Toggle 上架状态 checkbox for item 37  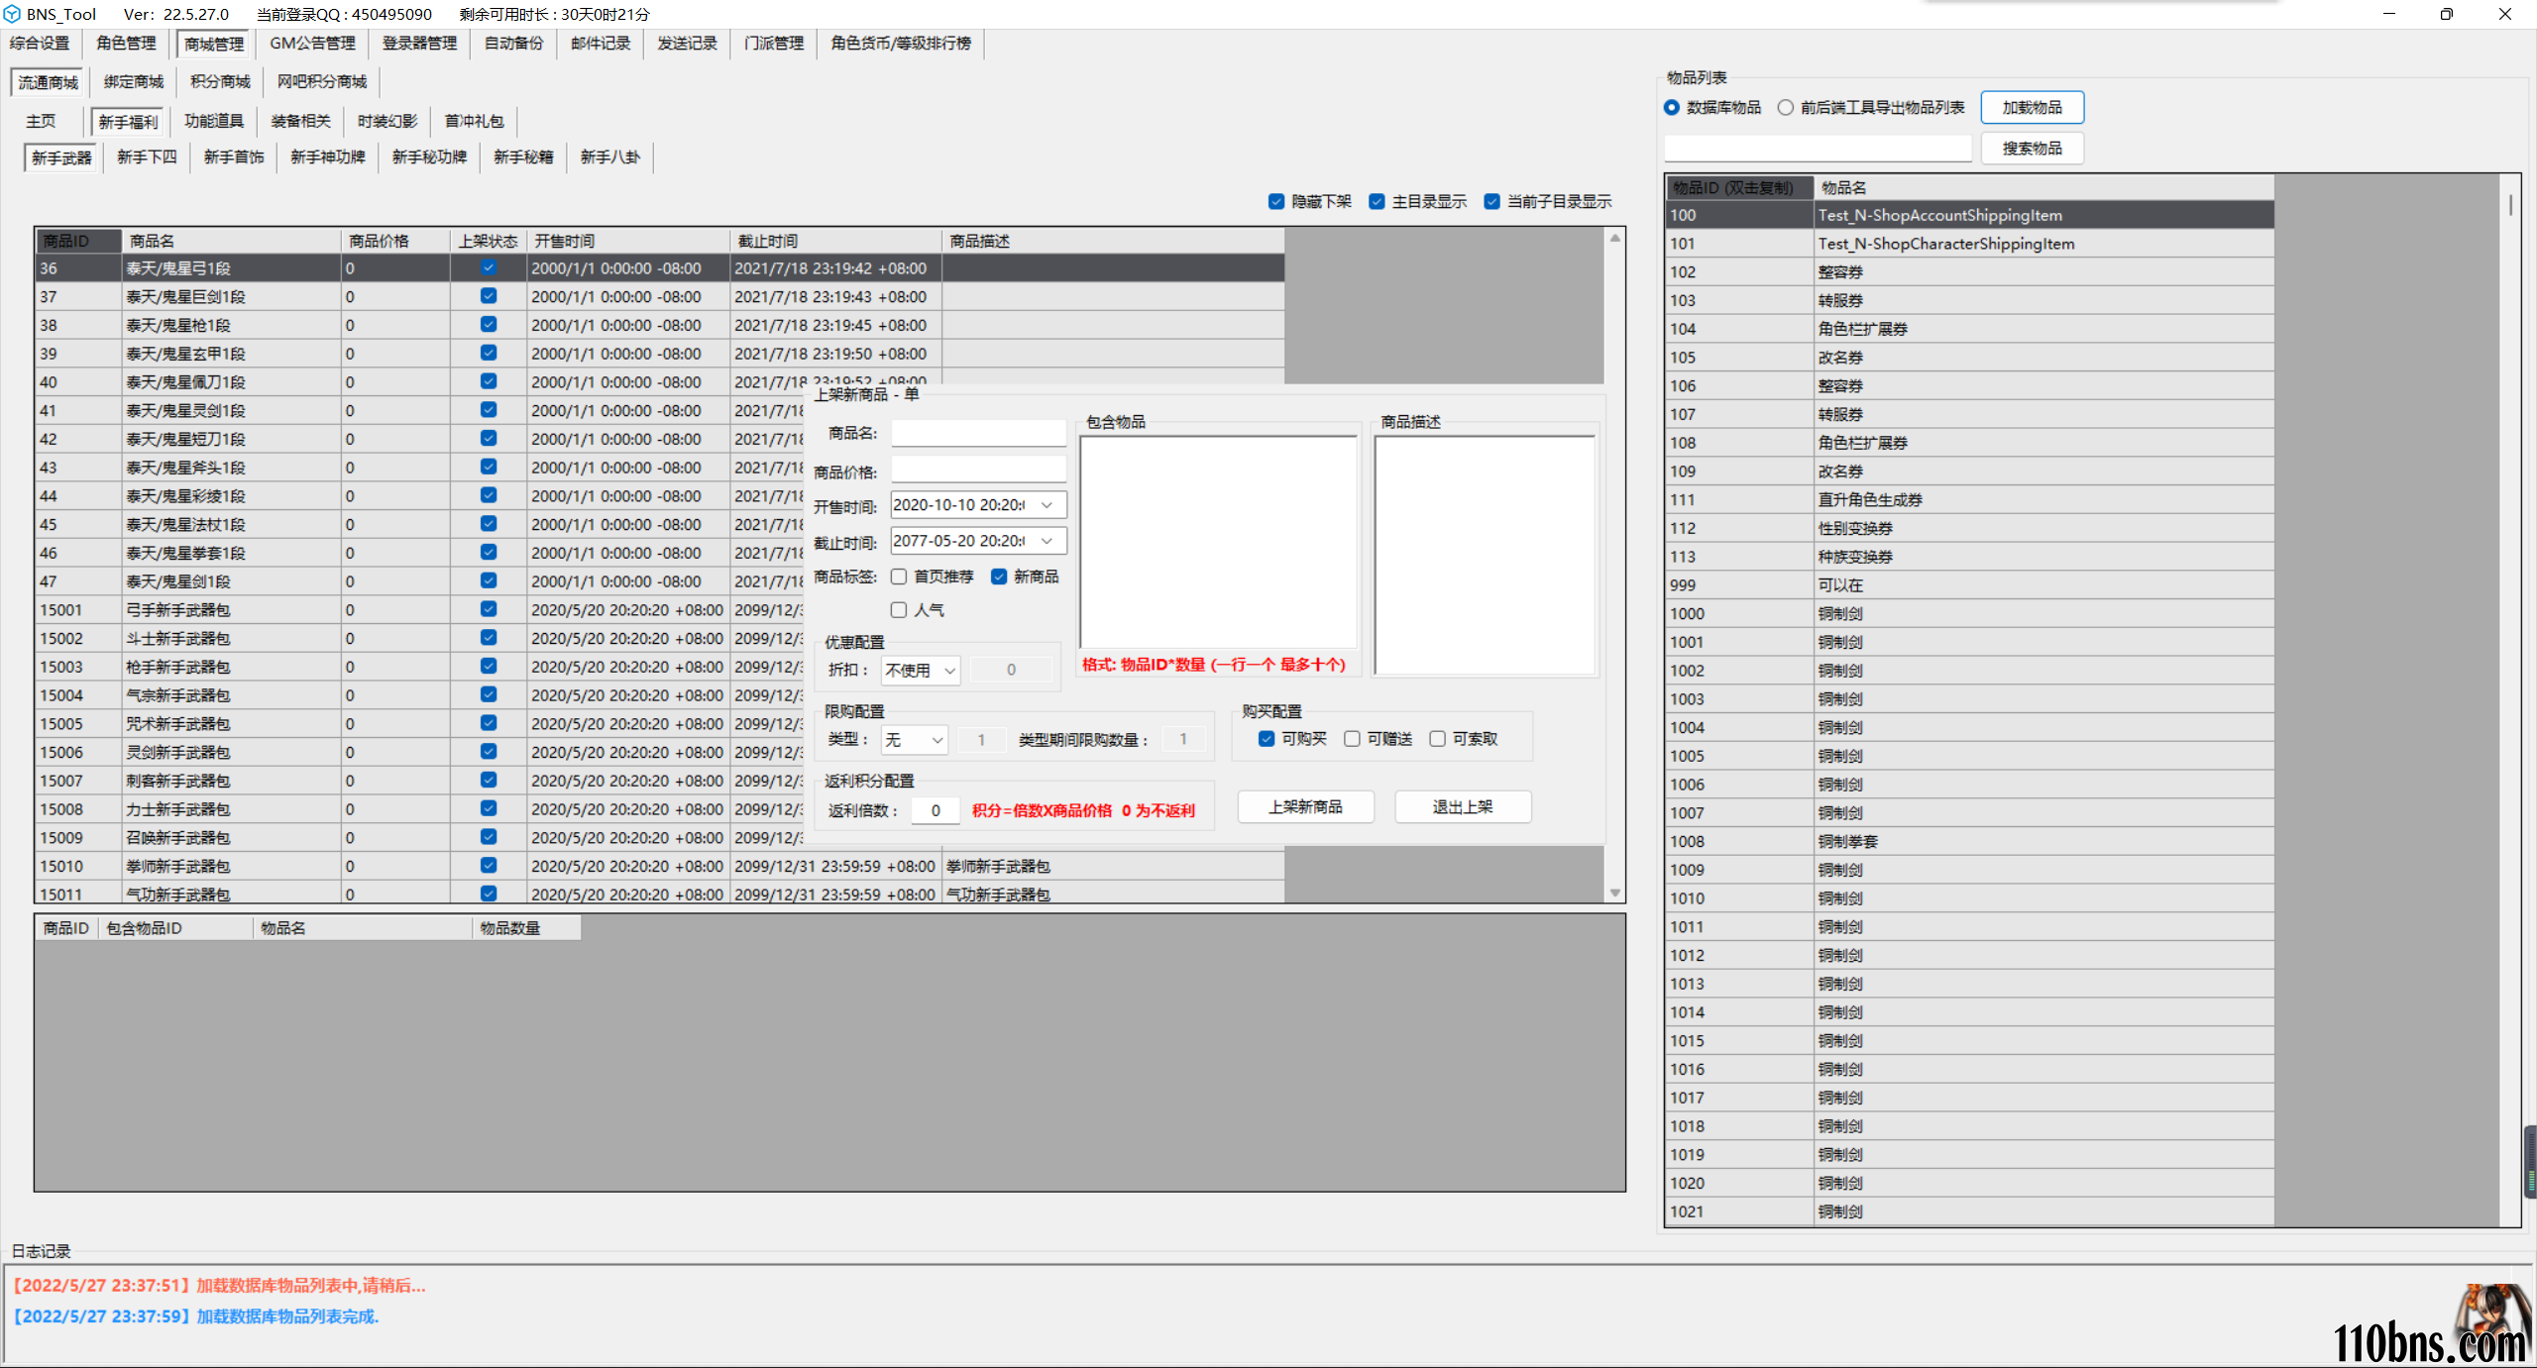(x=489, y=296)
